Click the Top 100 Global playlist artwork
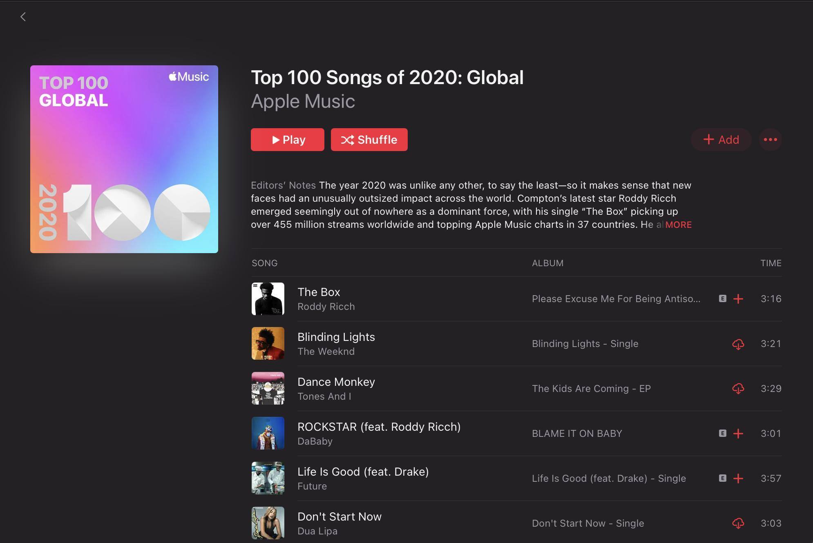The height and width of the screenshot is (543, 813). tap(124, 159)
